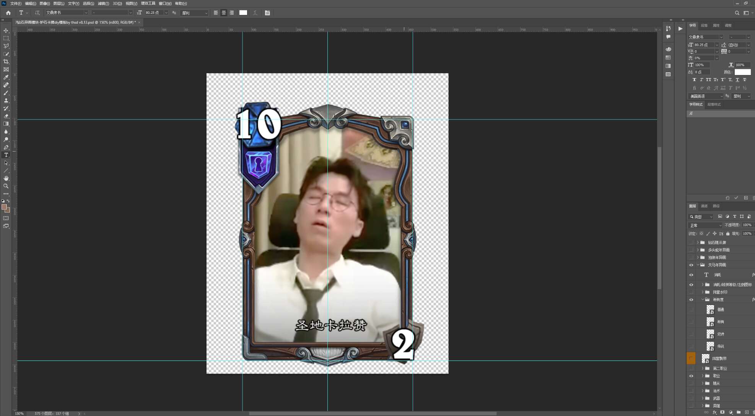The image size is (755, 416).
Task: Apply Faux Bold in Character panel
Action: coord(694,80)
